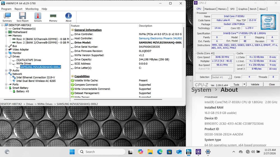This screenshot has height=157, width=280.
Task: Switch to the Graphics tab in CPU-Z
Action: pyautogui.click(x=243, y=9)
